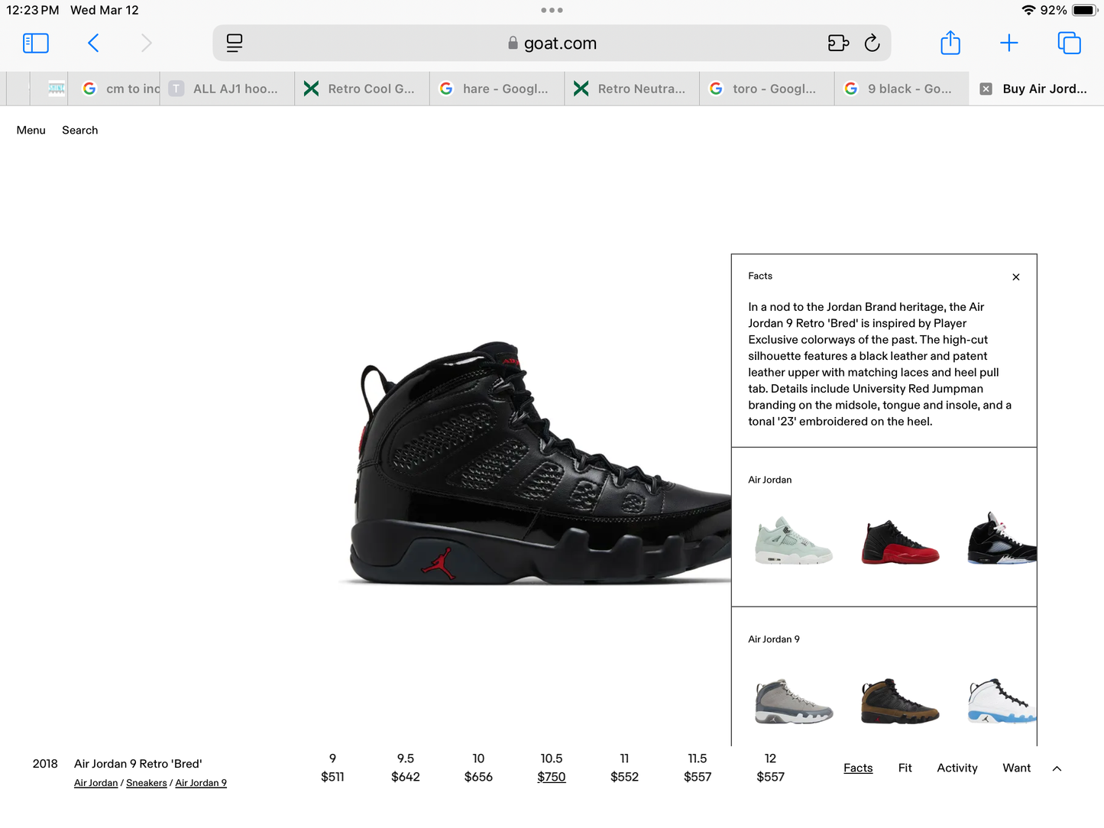The image size is (1104, 828).
Task: Open the white and blue Air Jordan 9 thumbnail
Action: pyautogui.click(x=1002, y=700)
